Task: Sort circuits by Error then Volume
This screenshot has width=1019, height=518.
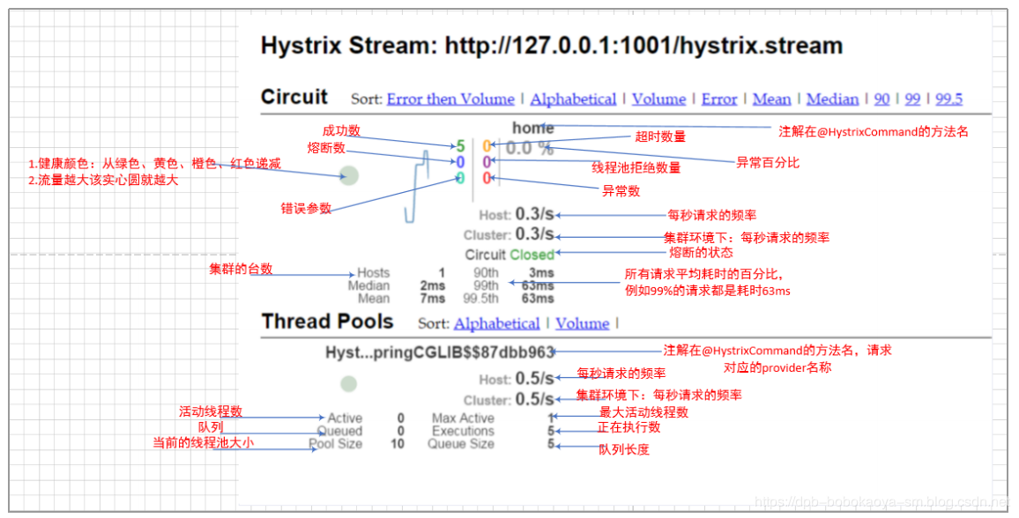Action: pyautogui.click(x=450, y=99)
